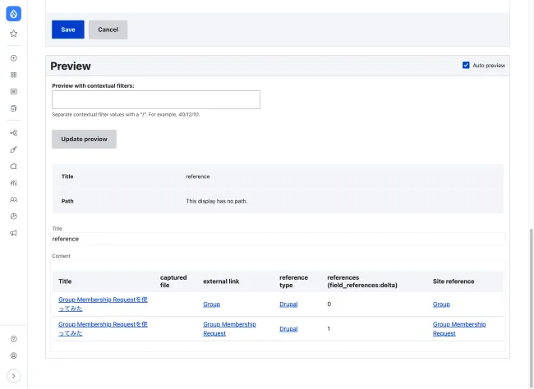This screenshot has width=534, height=389.
Task: Focus the Preview with contextual filters field
Action: tap(156, 100)
